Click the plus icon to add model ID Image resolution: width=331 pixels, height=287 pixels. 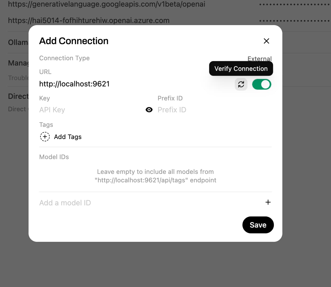click(x=268, y=202)
